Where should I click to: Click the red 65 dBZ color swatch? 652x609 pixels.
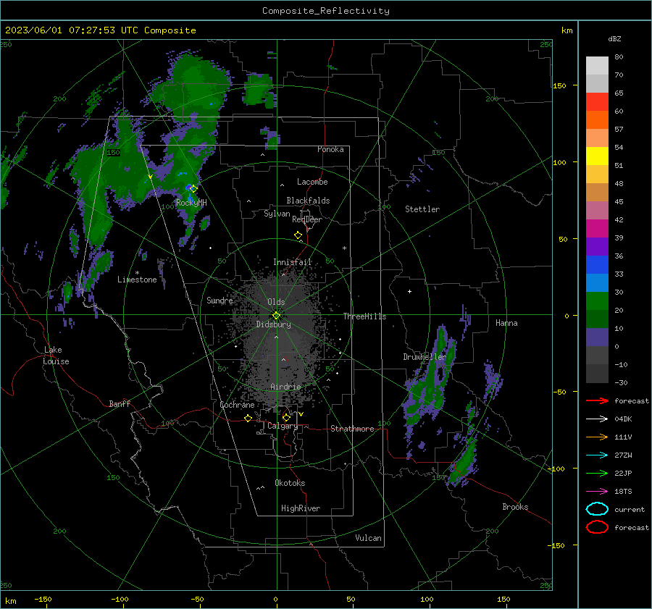(597, 102)
